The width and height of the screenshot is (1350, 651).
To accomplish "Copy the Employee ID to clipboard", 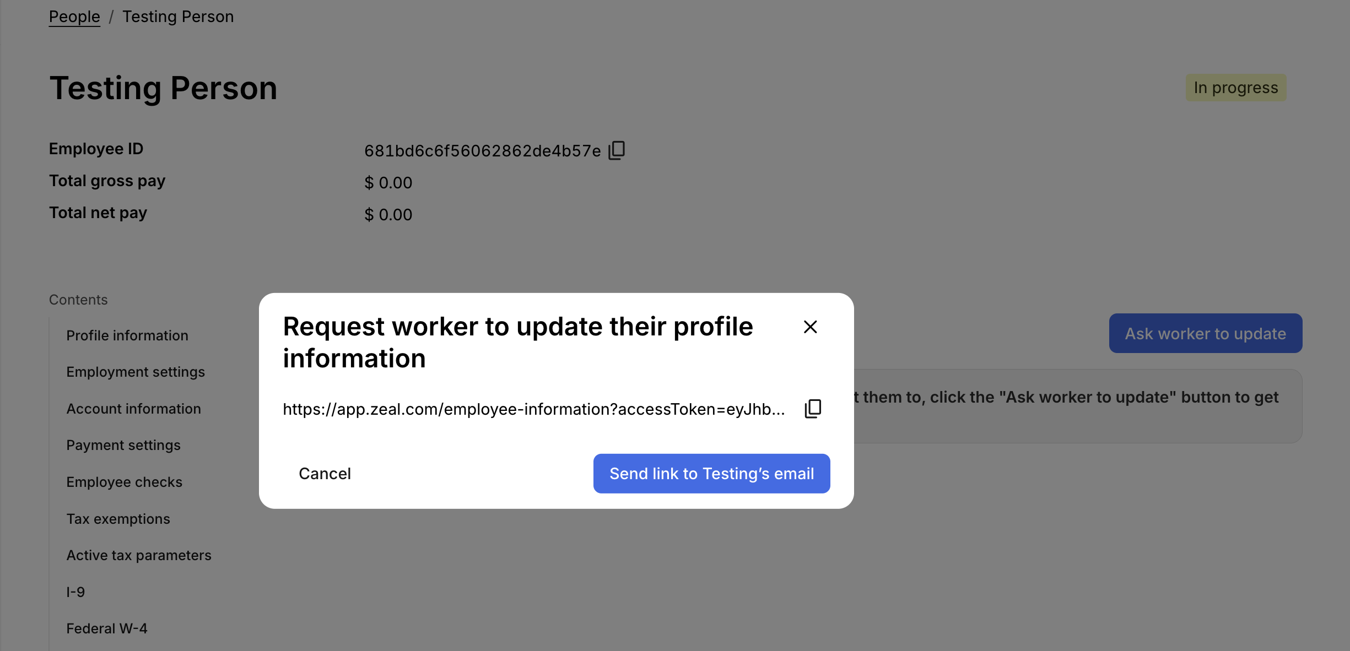I will pyautogui.click(x=617, y=150).
